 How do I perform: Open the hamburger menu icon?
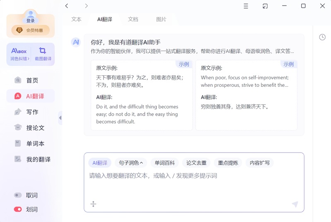click(246, 6)
